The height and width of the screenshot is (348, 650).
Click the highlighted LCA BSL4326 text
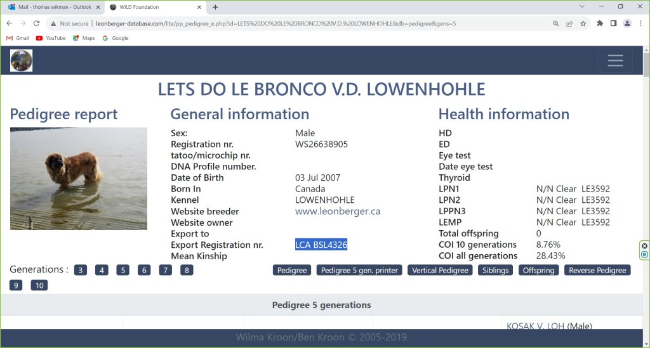(x=321, y=245)
